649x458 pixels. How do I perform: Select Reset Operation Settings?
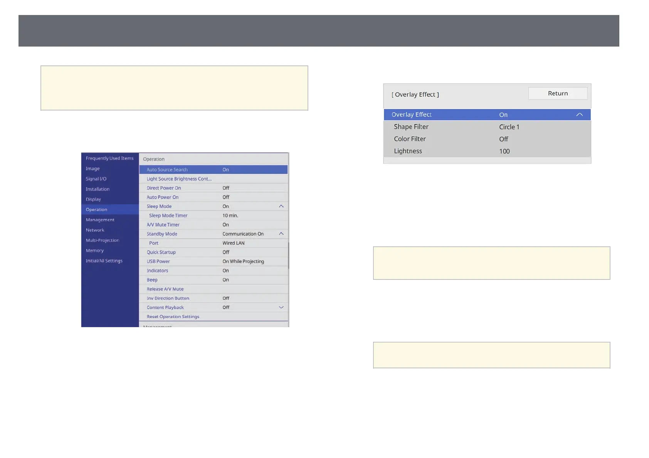pos(213,317)
